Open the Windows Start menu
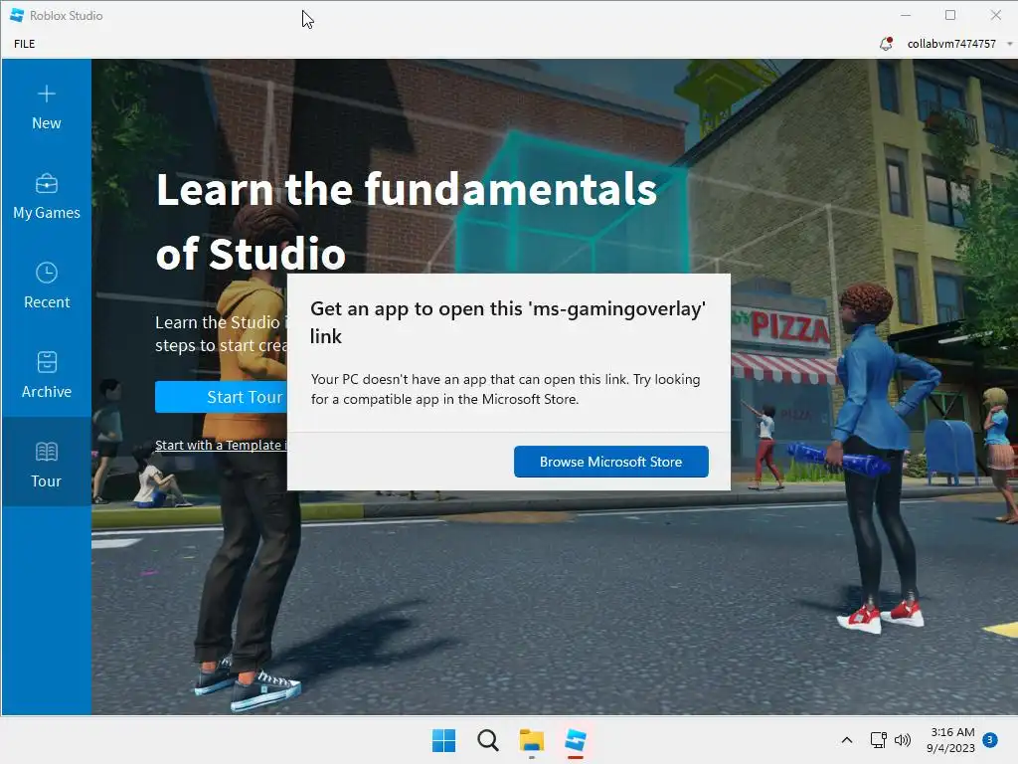Screen dimensions: 1018x764 444,740
